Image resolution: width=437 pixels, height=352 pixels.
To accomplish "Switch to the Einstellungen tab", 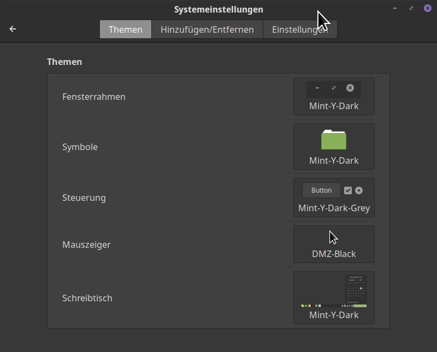I will (300, 29).
